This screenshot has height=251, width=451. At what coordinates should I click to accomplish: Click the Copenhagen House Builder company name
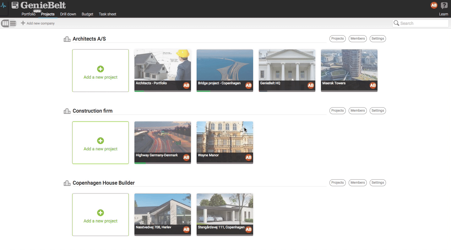pos(104,183)
